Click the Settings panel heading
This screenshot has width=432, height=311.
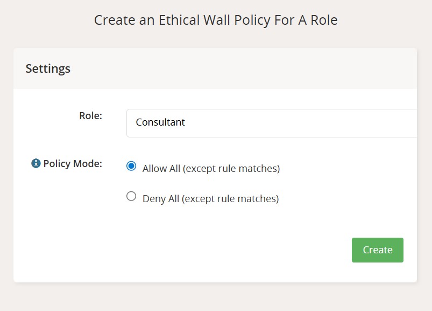click(48, 68)
